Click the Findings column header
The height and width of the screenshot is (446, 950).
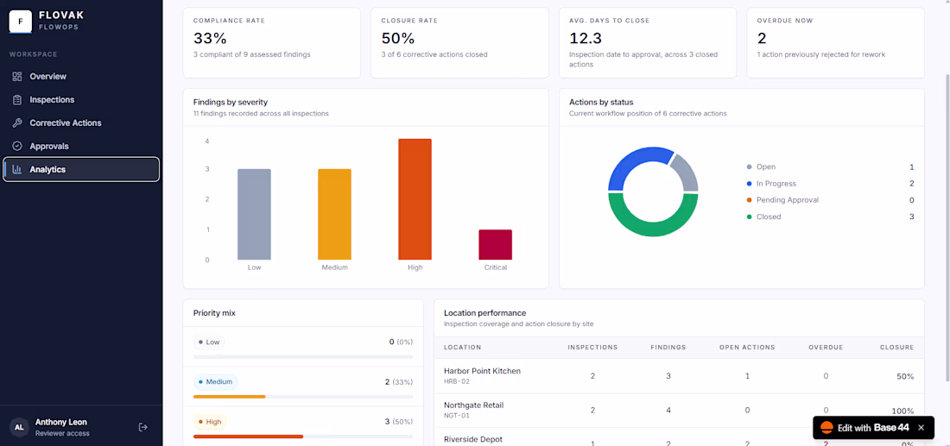[x=668, y=348]
